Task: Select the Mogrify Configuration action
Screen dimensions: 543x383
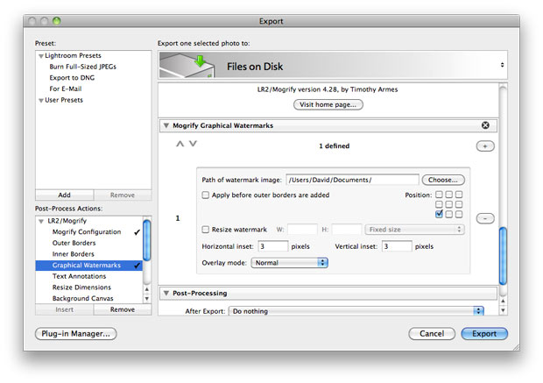Action: pos(87,232)
